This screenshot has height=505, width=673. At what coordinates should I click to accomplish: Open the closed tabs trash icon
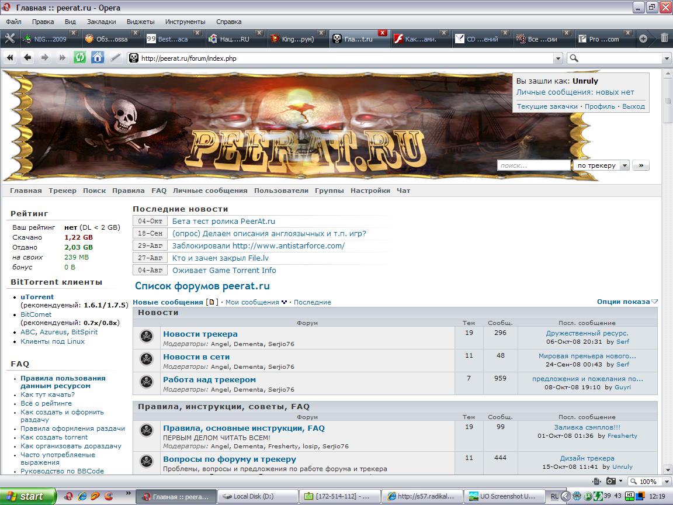point(664,38)
